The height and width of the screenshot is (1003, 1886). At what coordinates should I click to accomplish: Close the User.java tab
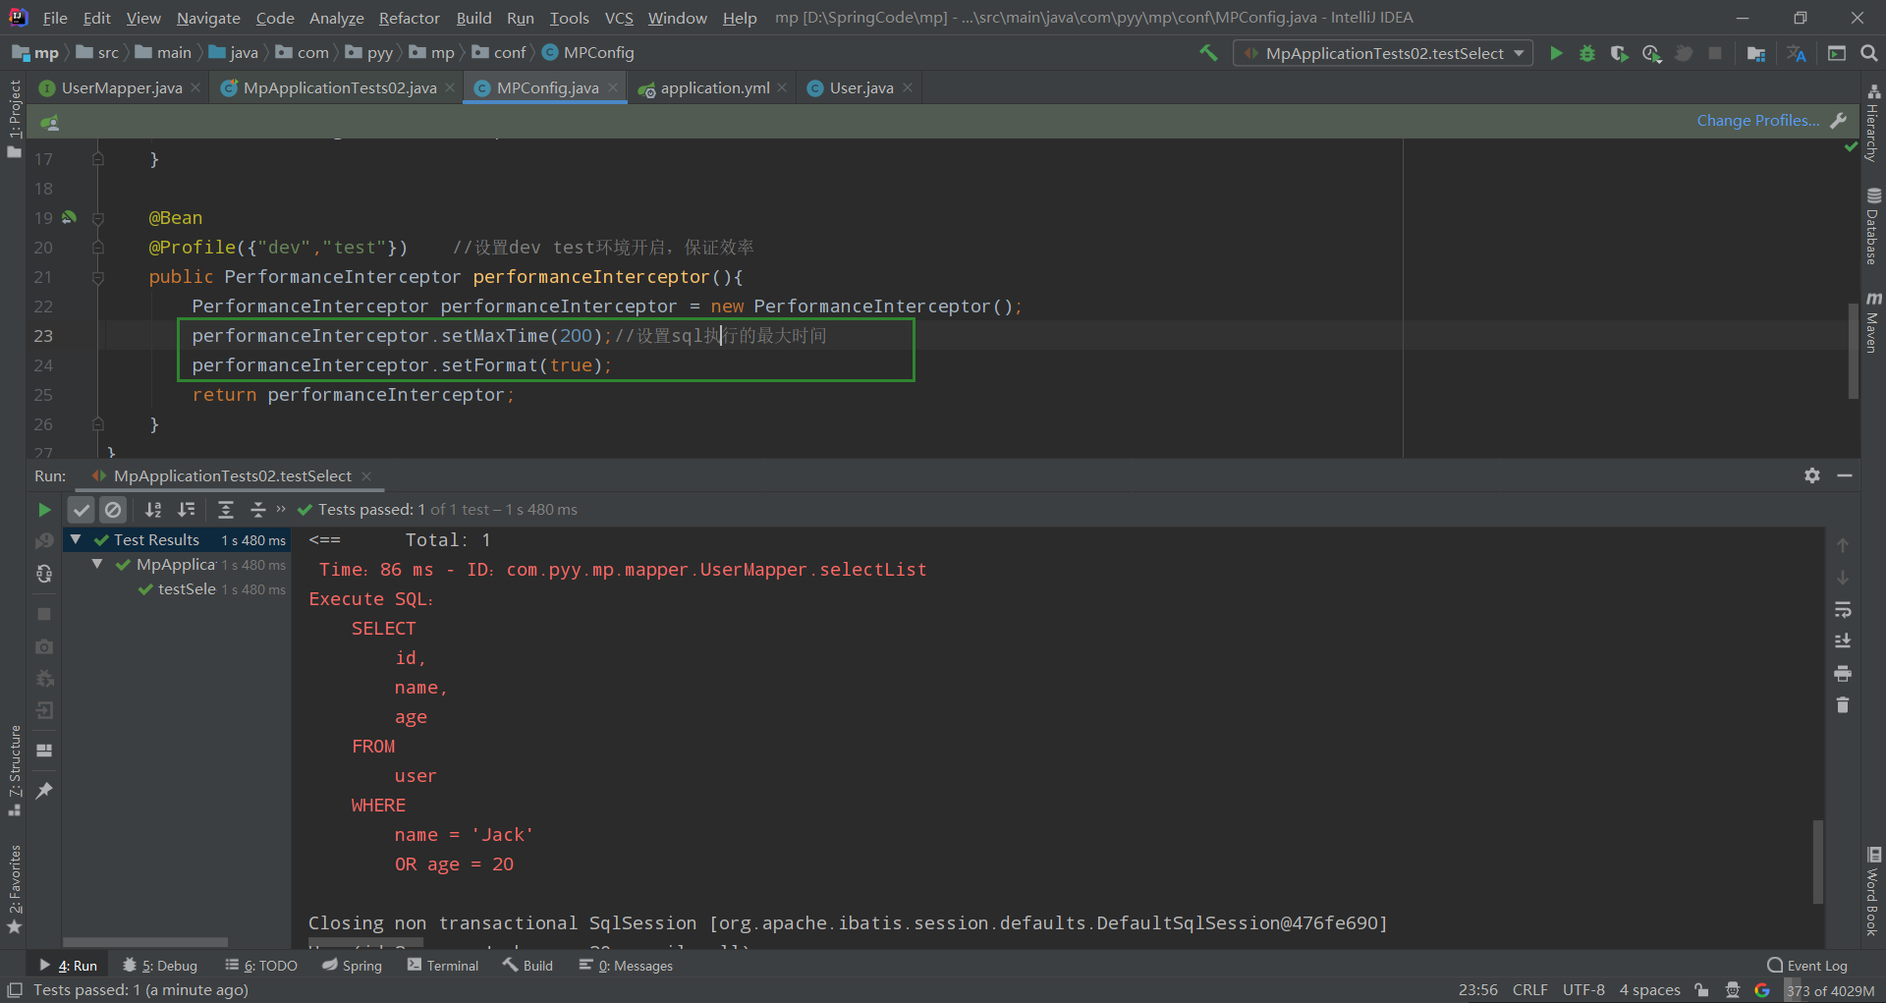tap(908, 87)
